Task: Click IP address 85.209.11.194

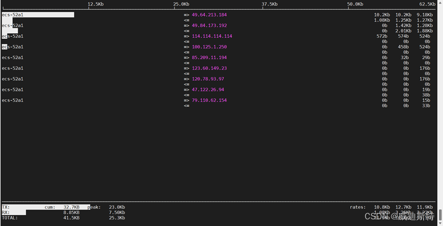Action: 209,58
